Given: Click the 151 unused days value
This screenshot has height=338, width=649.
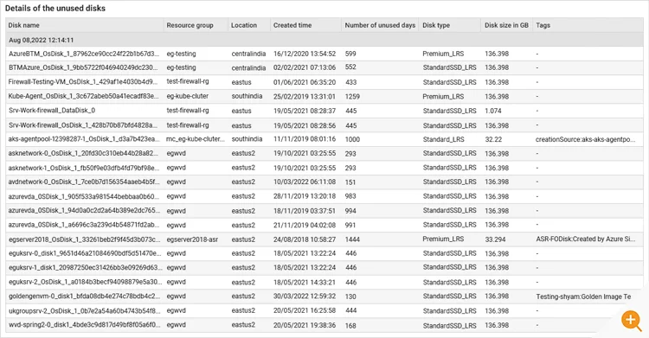Looking at the screenshot, I should tap(350, 182).
